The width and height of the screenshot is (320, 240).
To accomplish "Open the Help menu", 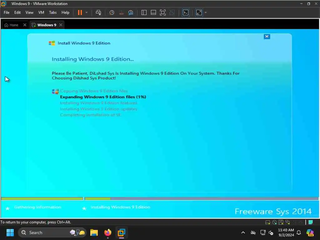I will (66, 12).
